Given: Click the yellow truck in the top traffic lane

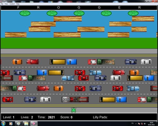Looking at the screenshot, I should click(58, 62).
